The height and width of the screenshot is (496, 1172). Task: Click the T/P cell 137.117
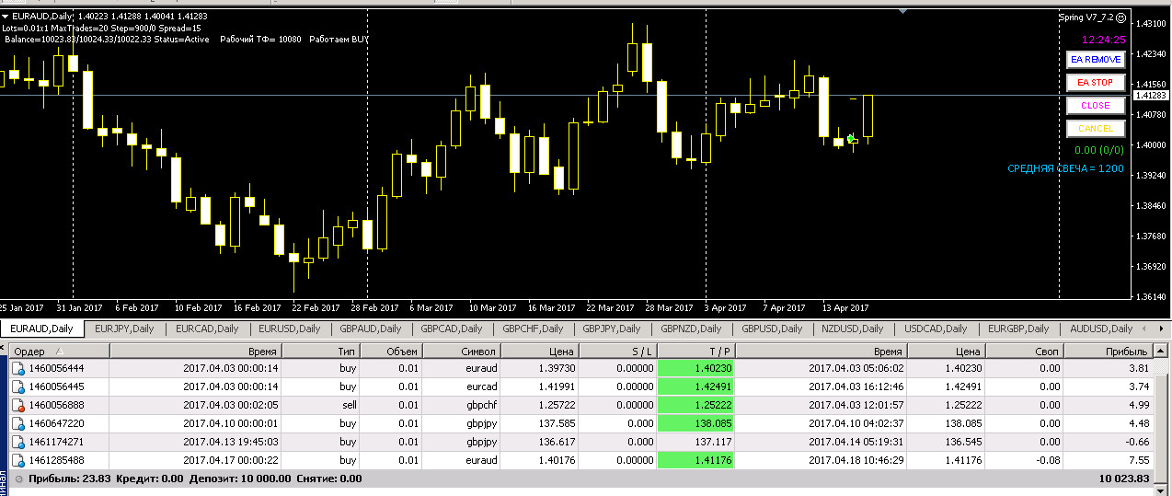(696, 442)
